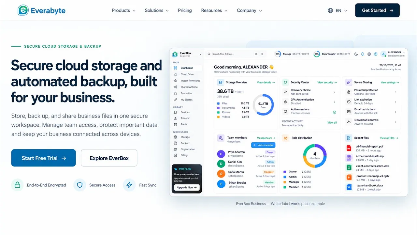Expand the Download controls row chevron
Viewport: 417px width, 235px height.
396,122
